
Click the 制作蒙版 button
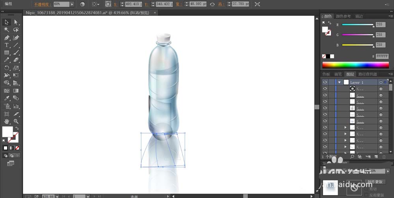pyautogui.click(x=375, y=182)
